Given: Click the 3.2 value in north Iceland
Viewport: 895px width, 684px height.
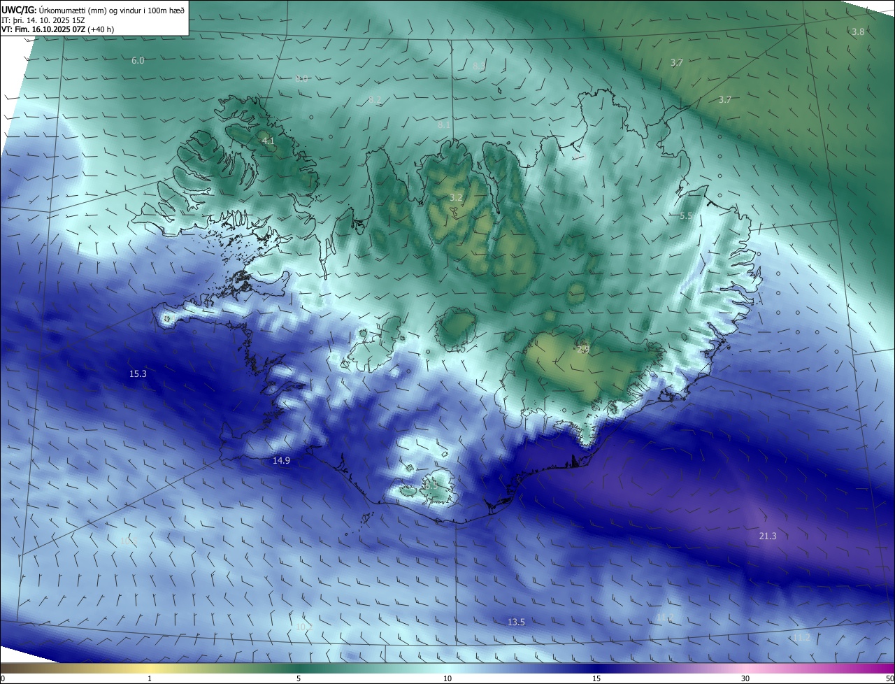Looking at the screenshot, I should click(456, 198).
